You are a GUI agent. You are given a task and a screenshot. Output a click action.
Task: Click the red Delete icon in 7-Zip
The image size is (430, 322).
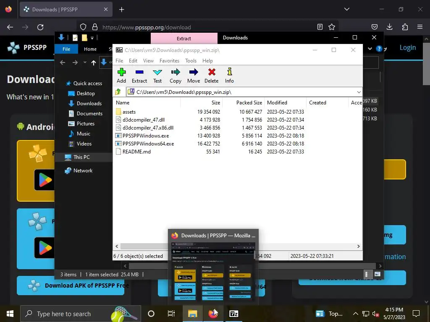pos(212,72)
